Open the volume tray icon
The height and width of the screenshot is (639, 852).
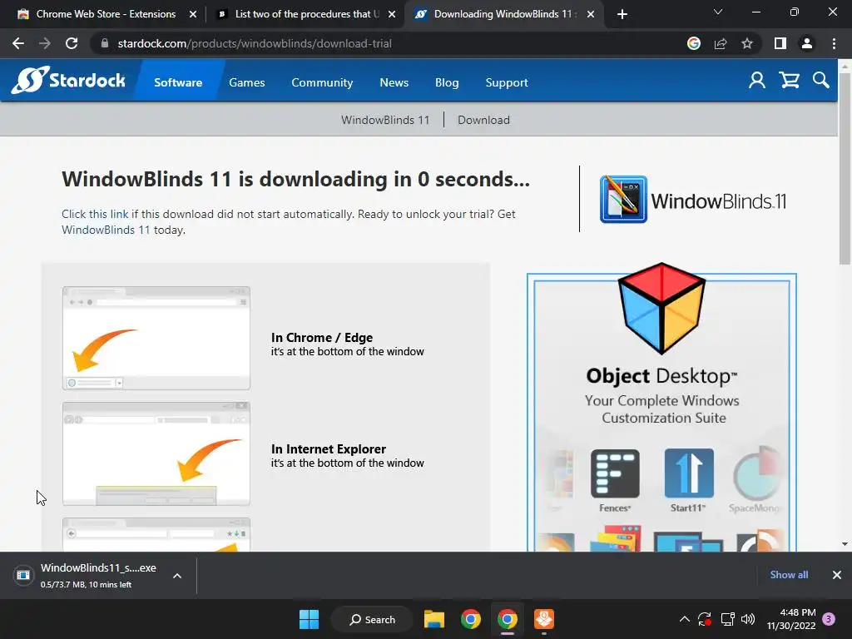click(x=748, y=619)
